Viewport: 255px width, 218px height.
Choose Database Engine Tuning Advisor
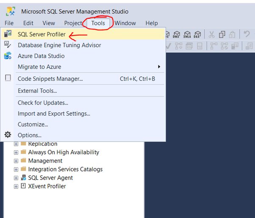(83, 45)
